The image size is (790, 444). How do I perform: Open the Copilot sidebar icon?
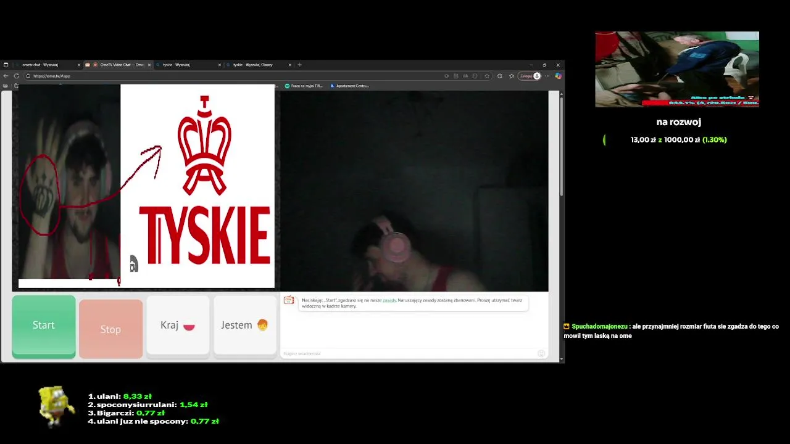558,76
